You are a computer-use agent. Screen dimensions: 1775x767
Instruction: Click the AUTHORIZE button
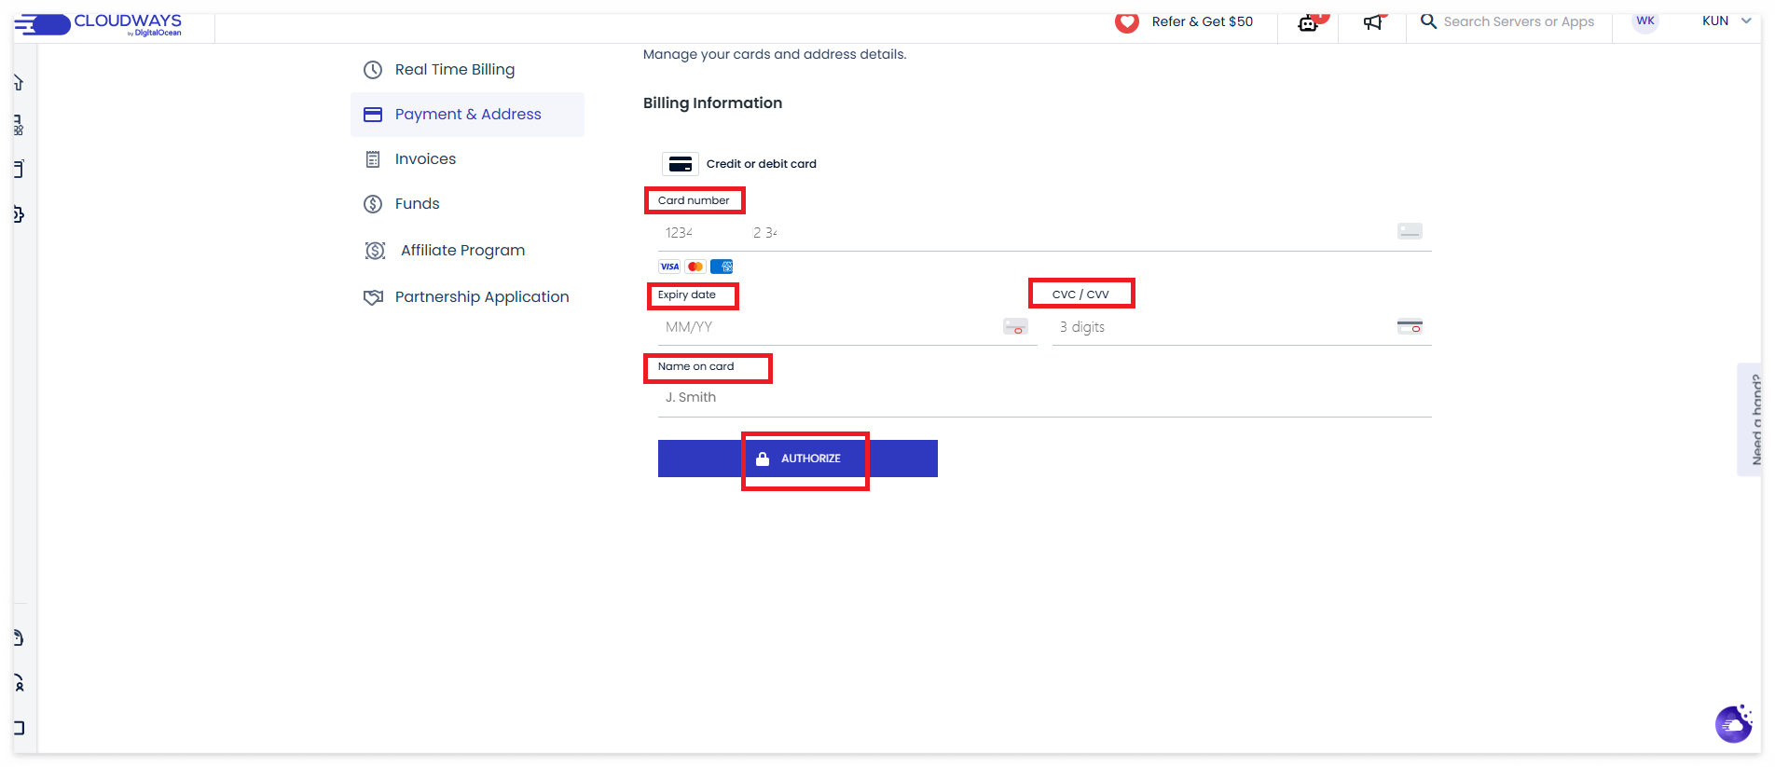click(798, 459)
